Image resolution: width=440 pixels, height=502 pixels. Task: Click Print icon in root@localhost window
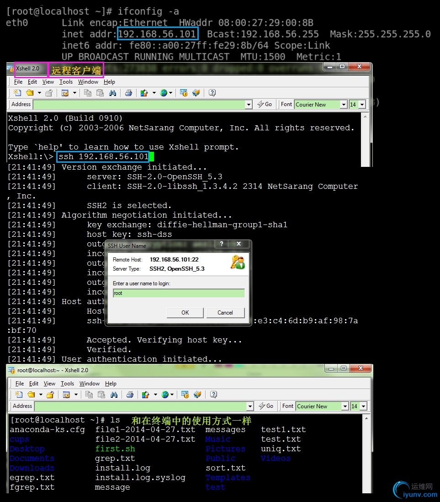pos(130,395)
